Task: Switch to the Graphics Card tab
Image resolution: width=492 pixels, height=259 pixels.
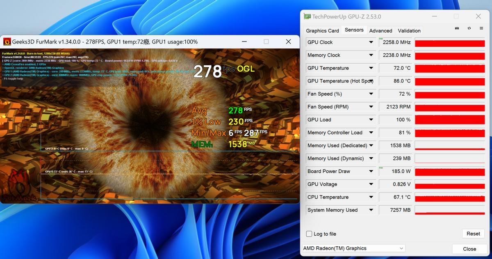Action: point(322,30)
